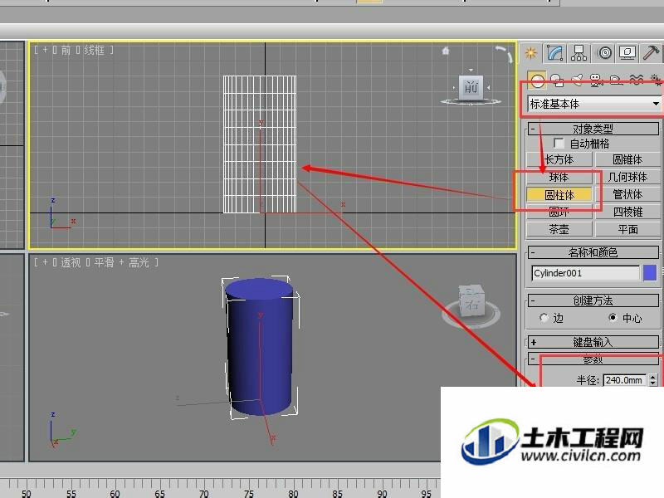Image resolution: width=664 pixels, height=498 pixels.
Task: Open the 透视 view label menu
Action: [x=71, y=262]
